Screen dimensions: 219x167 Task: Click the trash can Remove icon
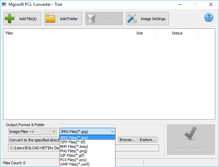(x=91, y=18)
